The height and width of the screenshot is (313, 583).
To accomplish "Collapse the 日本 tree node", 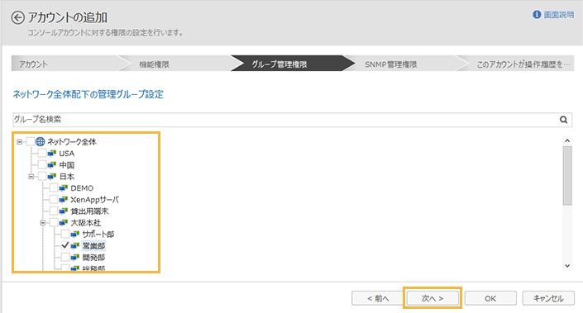I will pyautogui.click(x=31, y=177).
